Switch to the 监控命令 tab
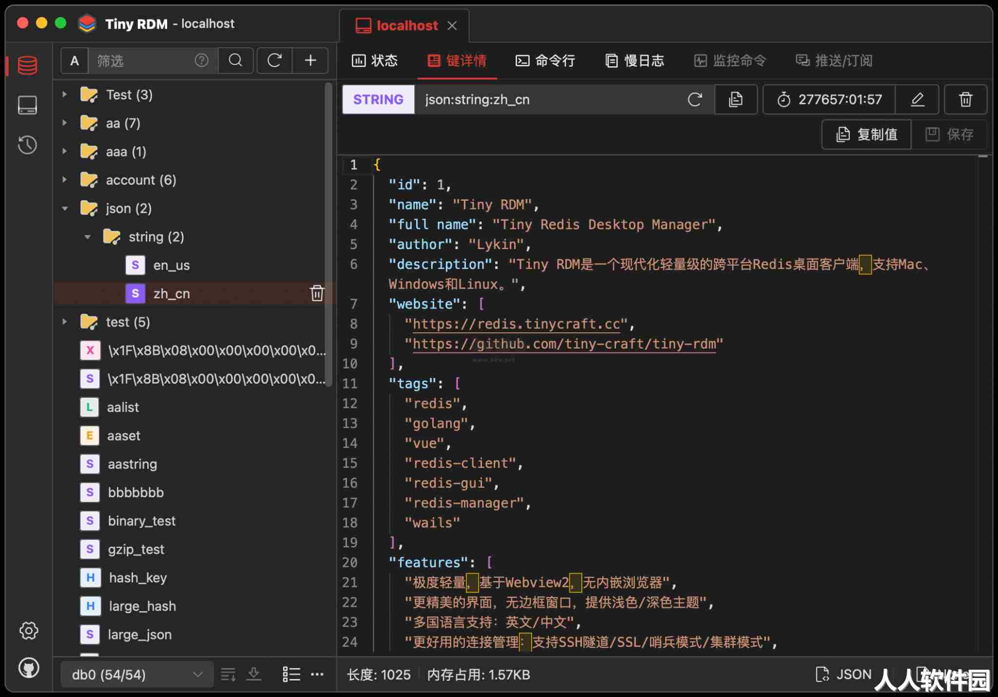This screenshot has height=697, width=998. click(x=730, y=60)
